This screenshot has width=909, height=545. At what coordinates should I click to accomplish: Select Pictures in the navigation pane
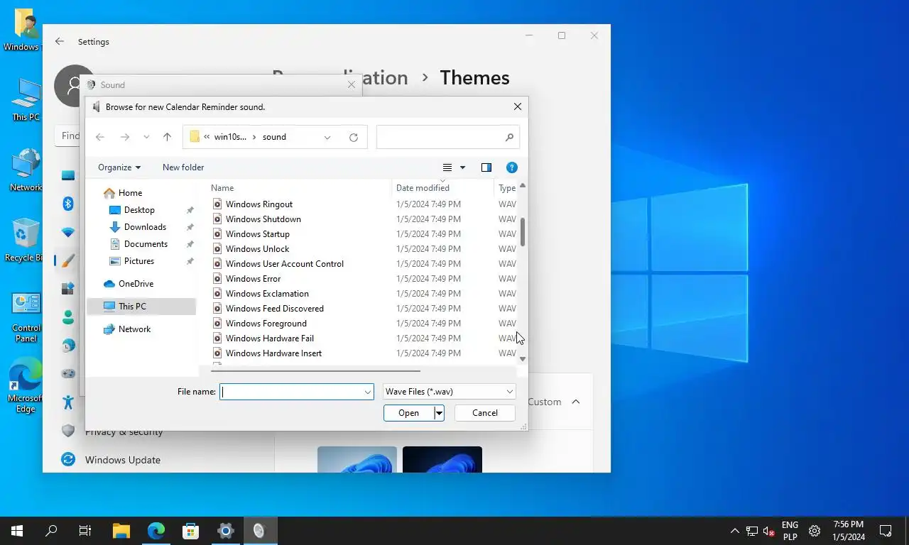[139, 261]
